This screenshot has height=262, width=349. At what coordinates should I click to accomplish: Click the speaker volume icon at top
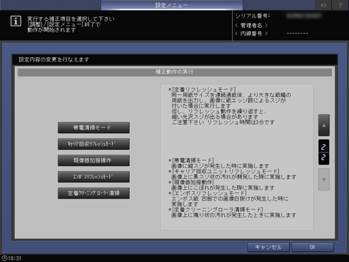point(323,5)
